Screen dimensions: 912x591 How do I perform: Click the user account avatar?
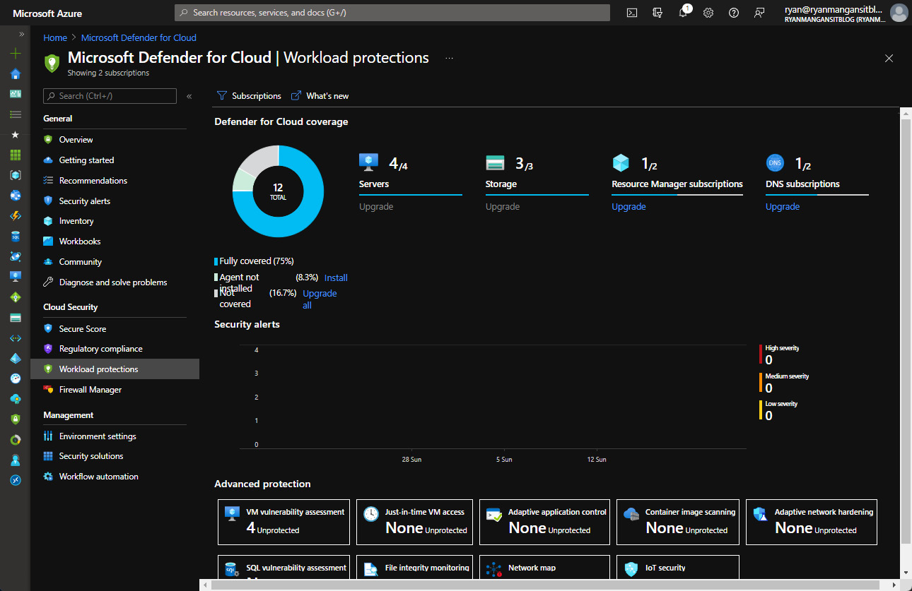coord(899,13)
